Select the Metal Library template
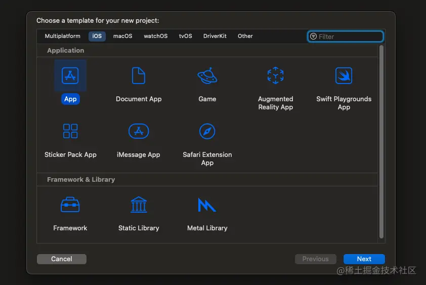The image size is (426, 285). click(x=207, y=205)
